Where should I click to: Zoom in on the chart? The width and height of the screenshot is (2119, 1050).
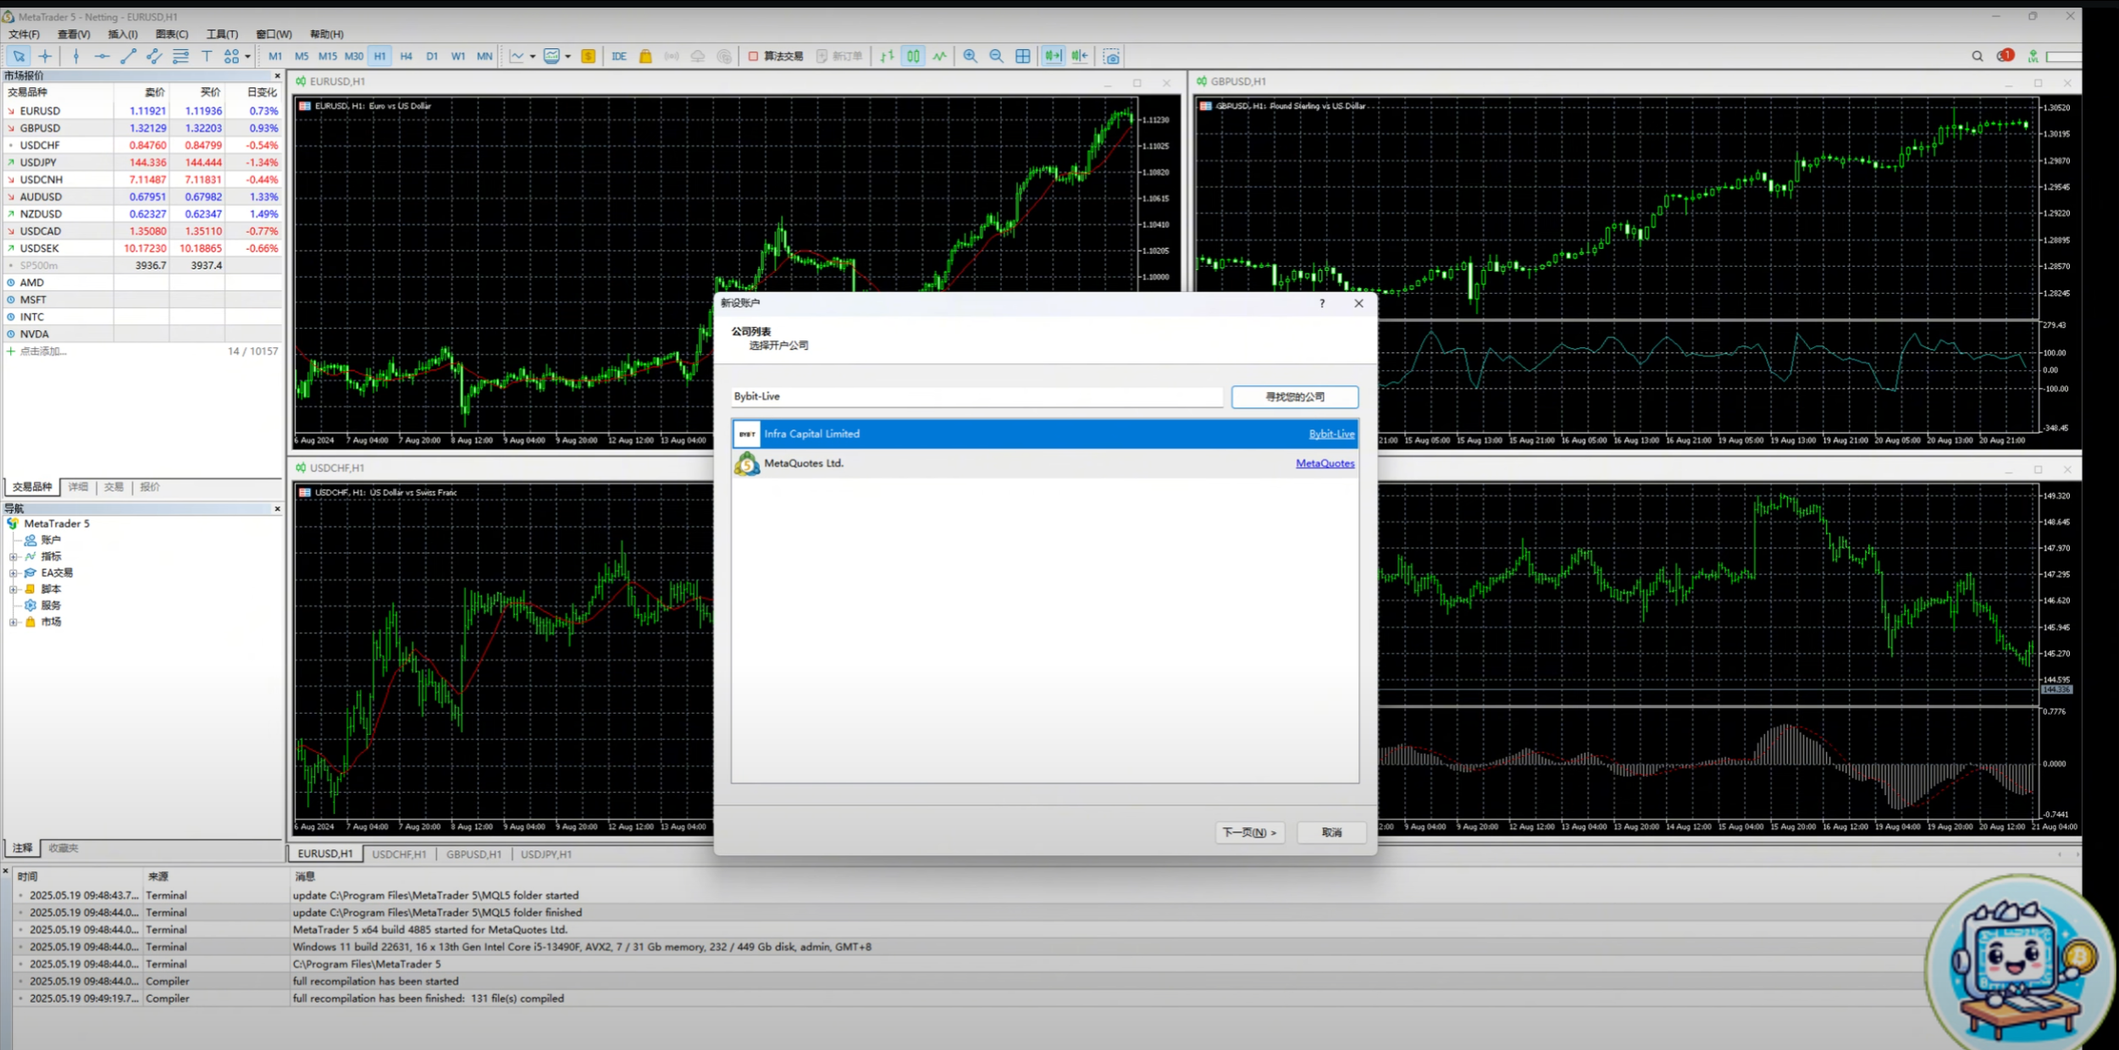pyautogui.click(x=971, y=57)
